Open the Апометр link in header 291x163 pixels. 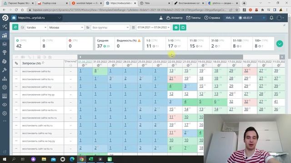point(175,18)
